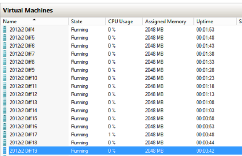Pick the 2012r2 Diff15 entry
Image resolution: width=242 pixels, height=156 pixels.
23,118
